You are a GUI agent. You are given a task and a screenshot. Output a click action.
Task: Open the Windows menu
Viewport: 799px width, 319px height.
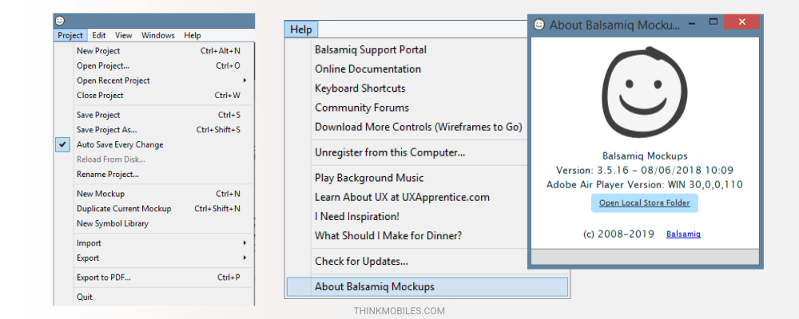[158, 35]
